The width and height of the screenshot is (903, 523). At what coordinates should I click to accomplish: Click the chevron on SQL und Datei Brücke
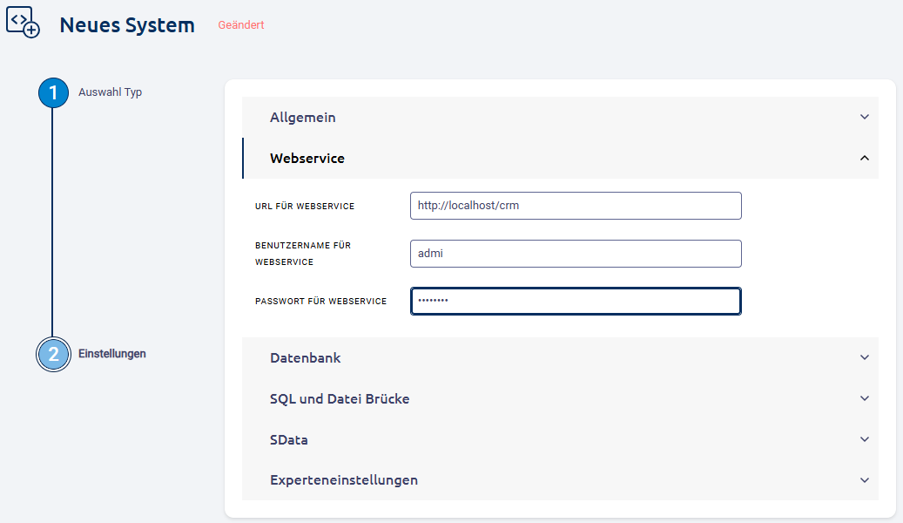(864, 398)
